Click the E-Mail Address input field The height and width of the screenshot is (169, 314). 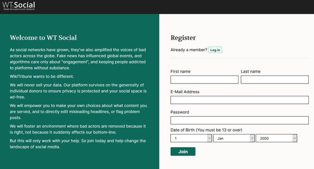[x=239, y=100]
